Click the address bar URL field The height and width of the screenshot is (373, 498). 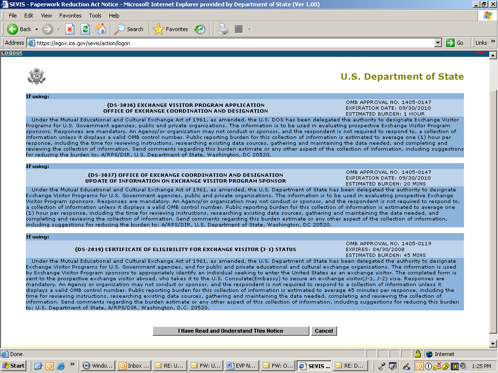[x=235, y=43]
